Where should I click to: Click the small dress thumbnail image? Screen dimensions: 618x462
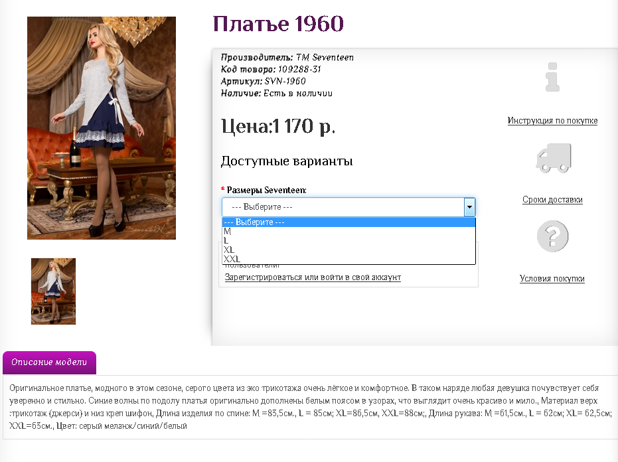[x=53, y=291]
